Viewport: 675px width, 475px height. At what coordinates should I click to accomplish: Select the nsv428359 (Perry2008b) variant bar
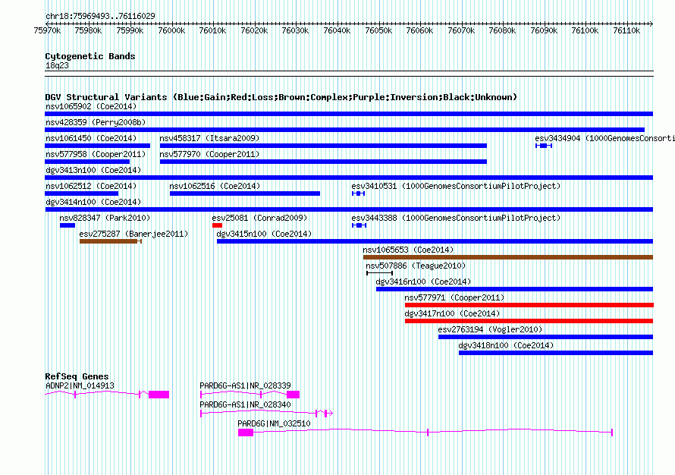(344, 130)
